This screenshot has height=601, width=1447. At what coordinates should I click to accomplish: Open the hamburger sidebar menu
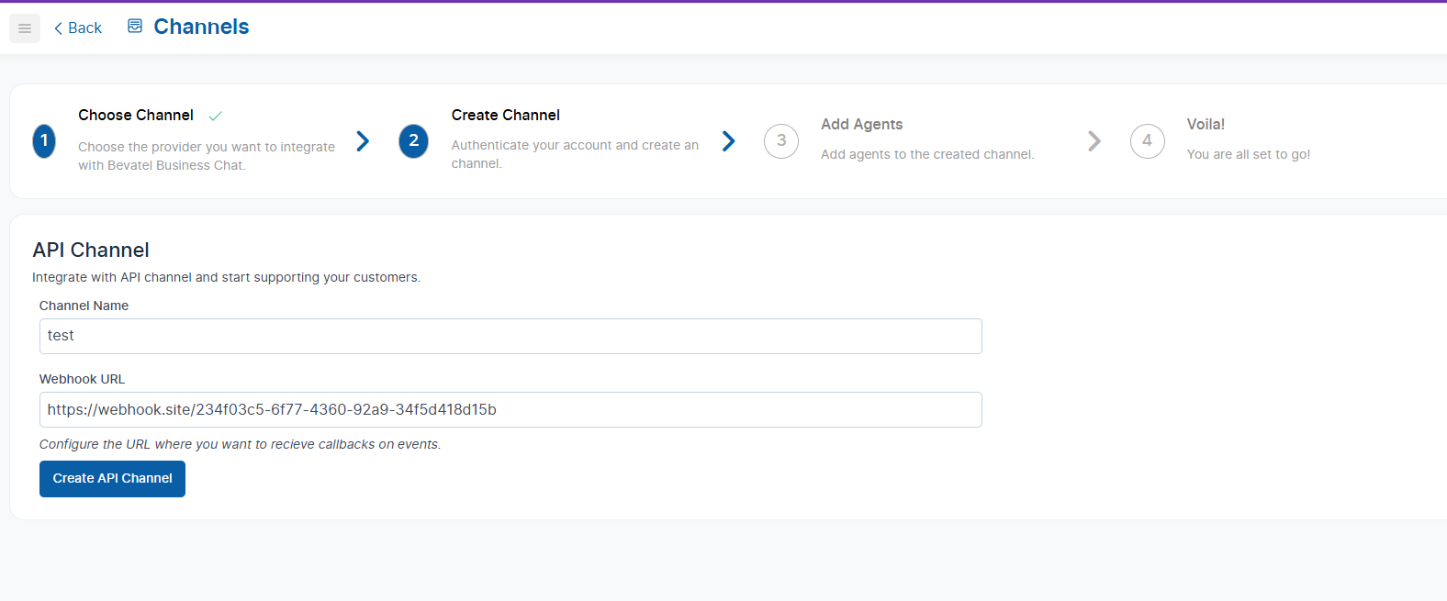25,28
